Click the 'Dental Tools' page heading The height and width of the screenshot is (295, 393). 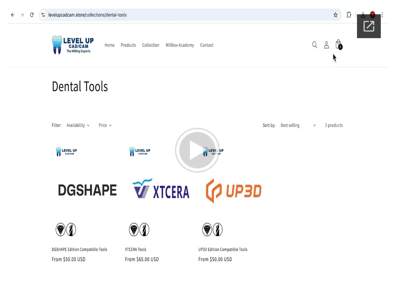pos(80,86)
